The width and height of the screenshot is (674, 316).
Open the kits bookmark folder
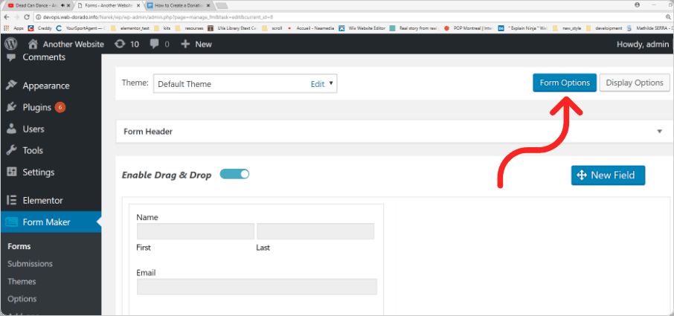pos(162,28)
